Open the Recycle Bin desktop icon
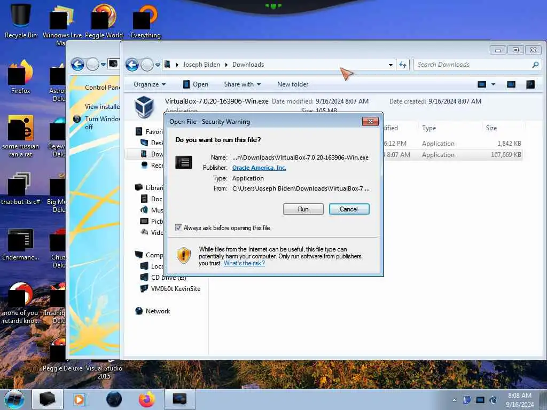The width and height of the screenshot is (547, 410). point(21,21)
